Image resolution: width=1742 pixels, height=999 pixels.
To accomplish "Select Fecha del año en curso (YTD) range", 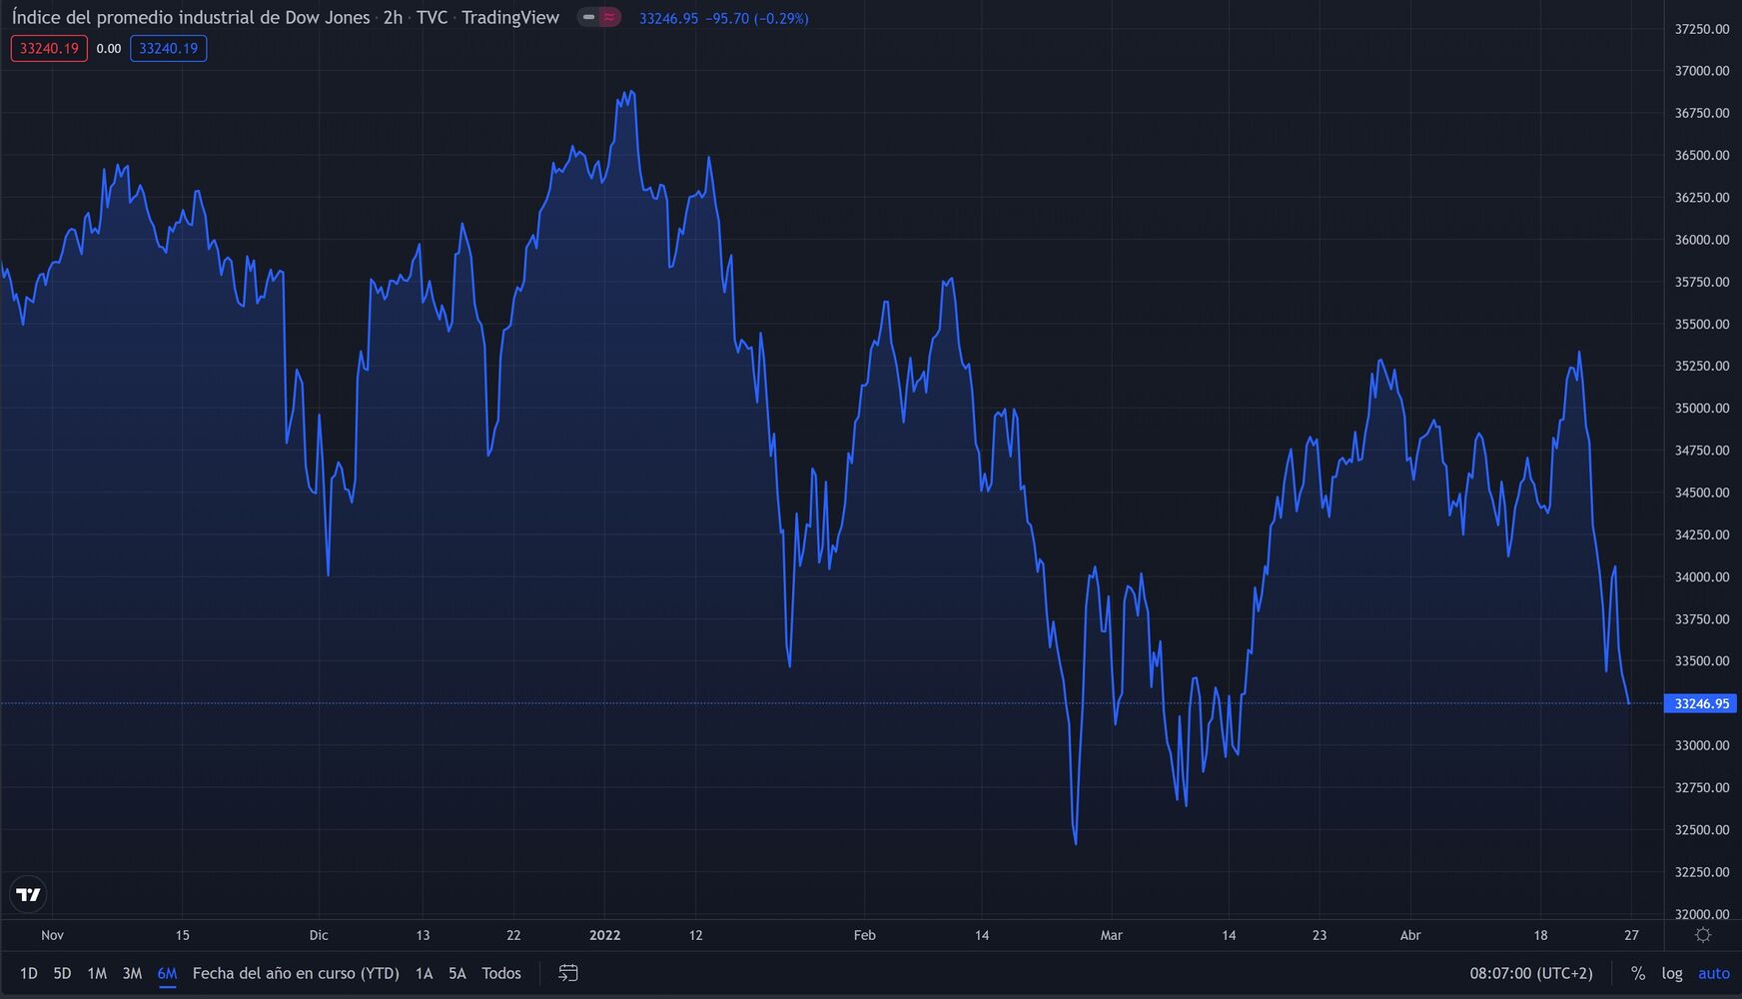I will tap(296, 973).
